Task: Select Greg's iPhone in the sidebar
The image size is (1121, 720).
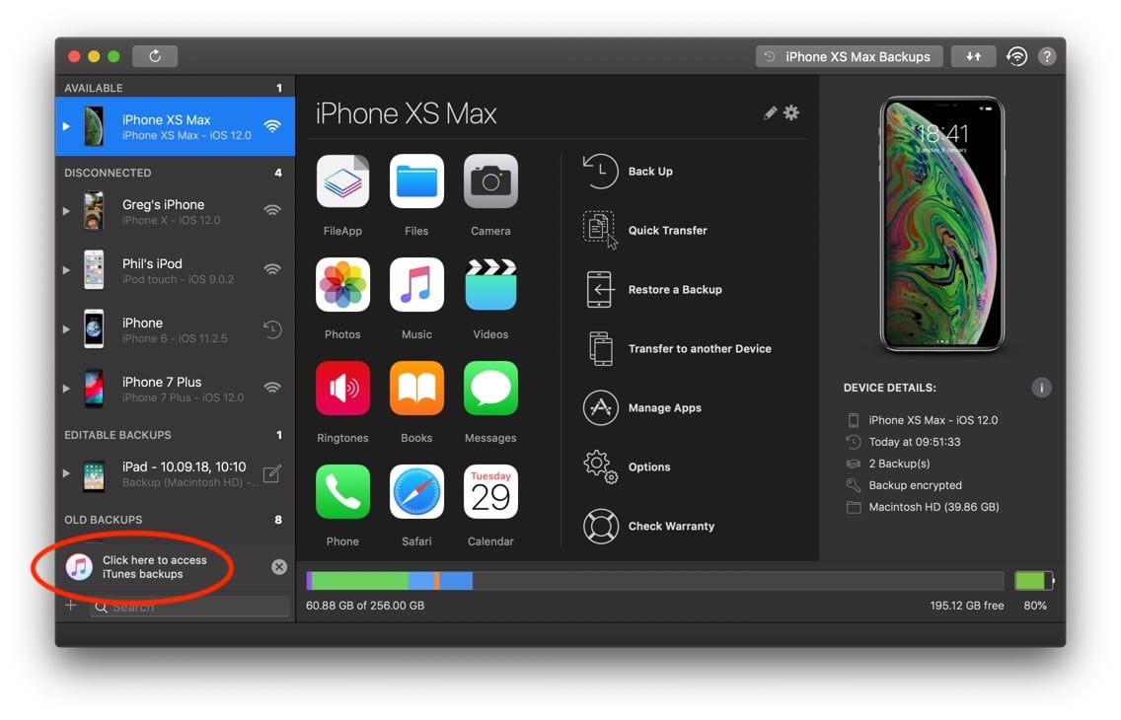Action: click(x=176, y=211)
